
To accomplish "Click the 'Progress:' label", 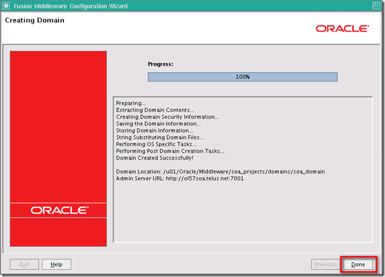I will tap(160, 64).
